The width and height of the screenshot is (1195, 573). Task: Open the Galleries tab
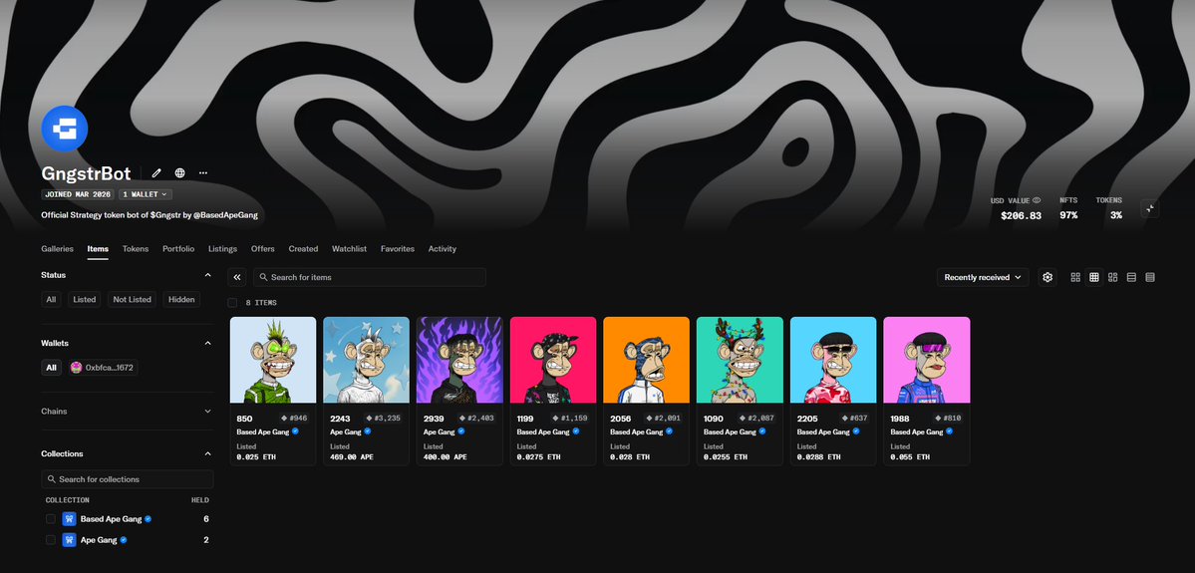57,249
